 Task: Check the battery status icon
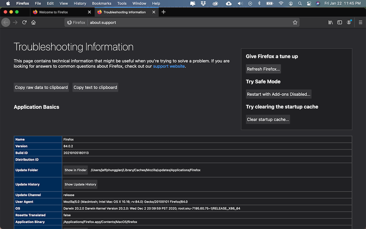click(x=270, y=3)
